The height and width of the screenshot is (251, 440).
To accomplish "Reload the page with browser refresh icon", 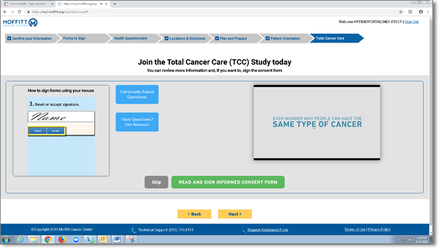I will [19, 12].
